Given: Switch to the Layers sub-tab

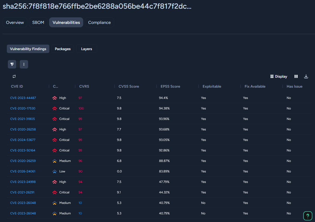Looking at the screenshot, I should point(87,49).
